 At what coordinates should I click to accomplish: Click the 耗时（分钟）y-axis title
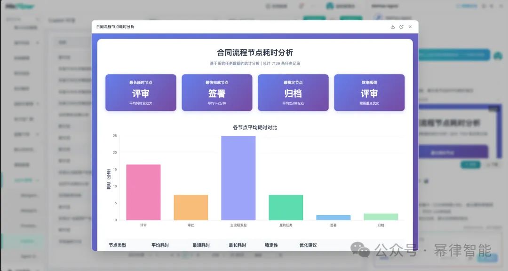(x=109, y=179)
